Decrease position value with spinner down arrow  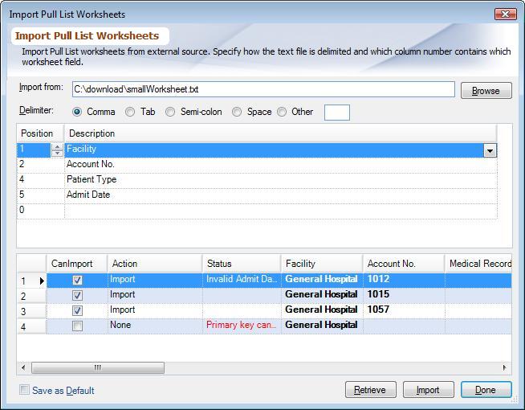point(57,154)
